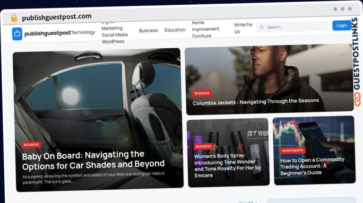Click the INVESTMENTS tag badge
The image size is (363, 203).
point(293,150)
